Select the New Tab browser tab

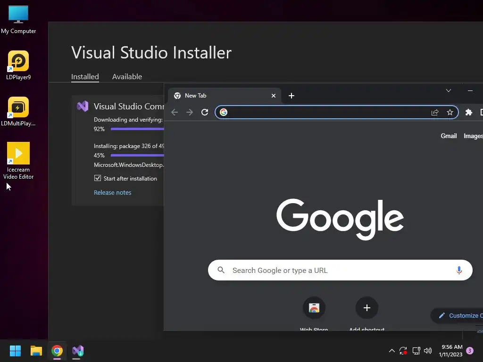click(x=224, y=96)
